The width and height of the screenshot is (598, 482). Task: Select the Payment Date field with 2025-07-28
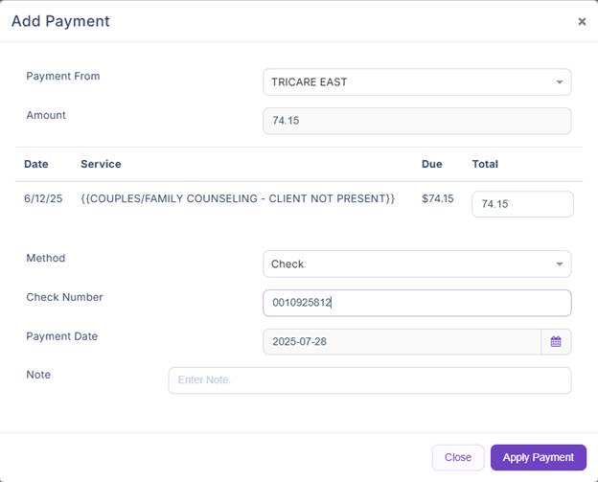pos(402,341)
